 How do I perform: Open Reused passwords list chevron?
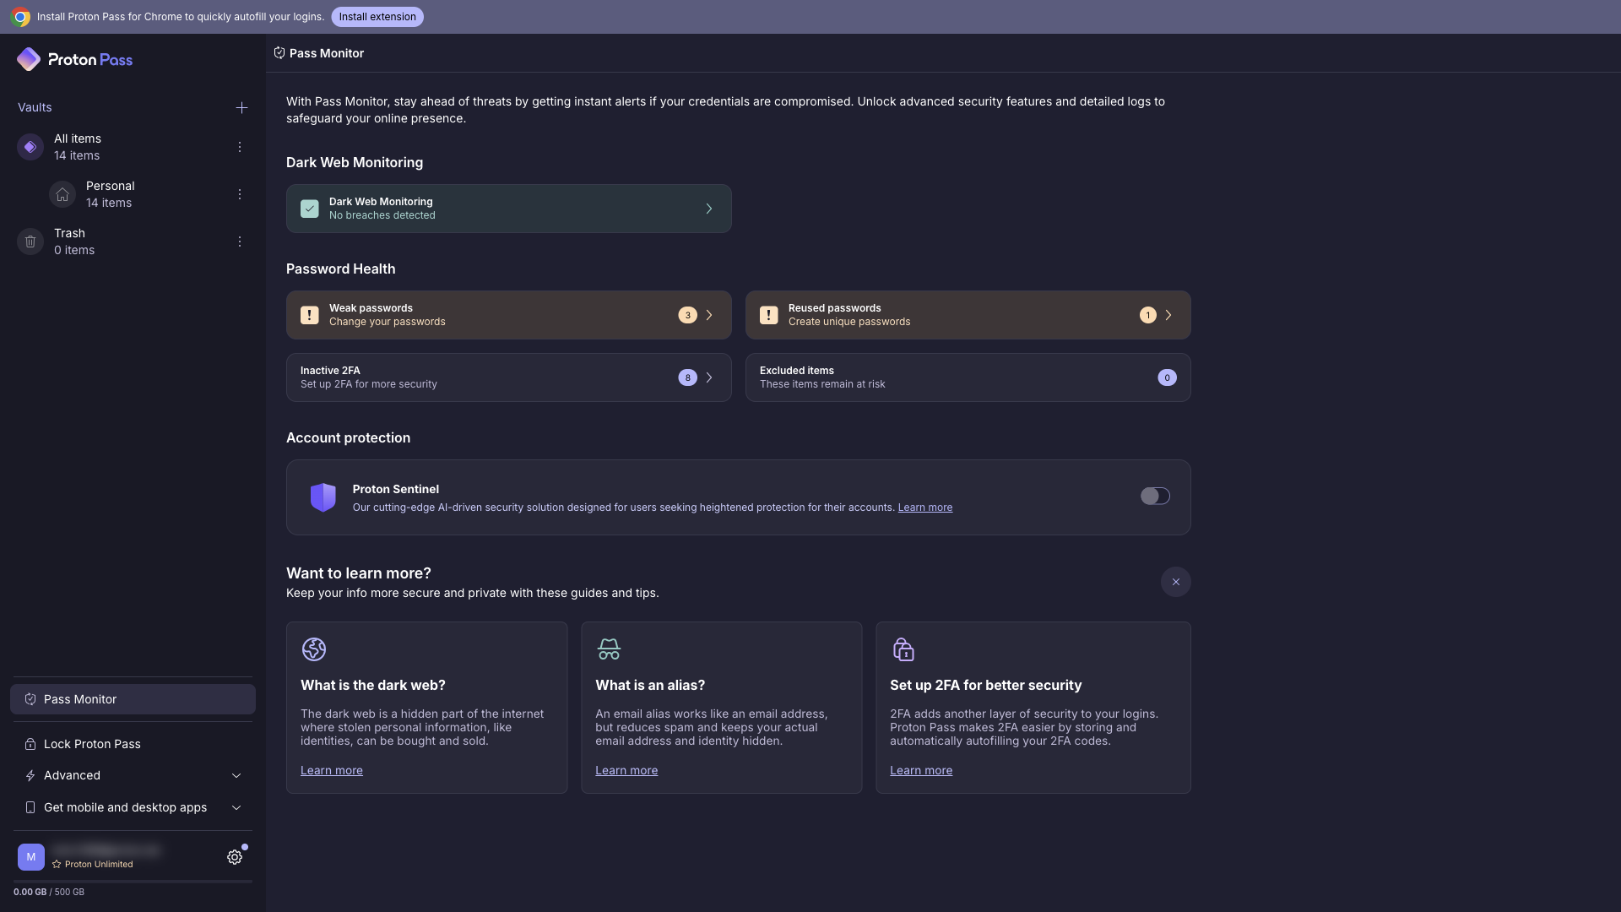[1168, 315]
